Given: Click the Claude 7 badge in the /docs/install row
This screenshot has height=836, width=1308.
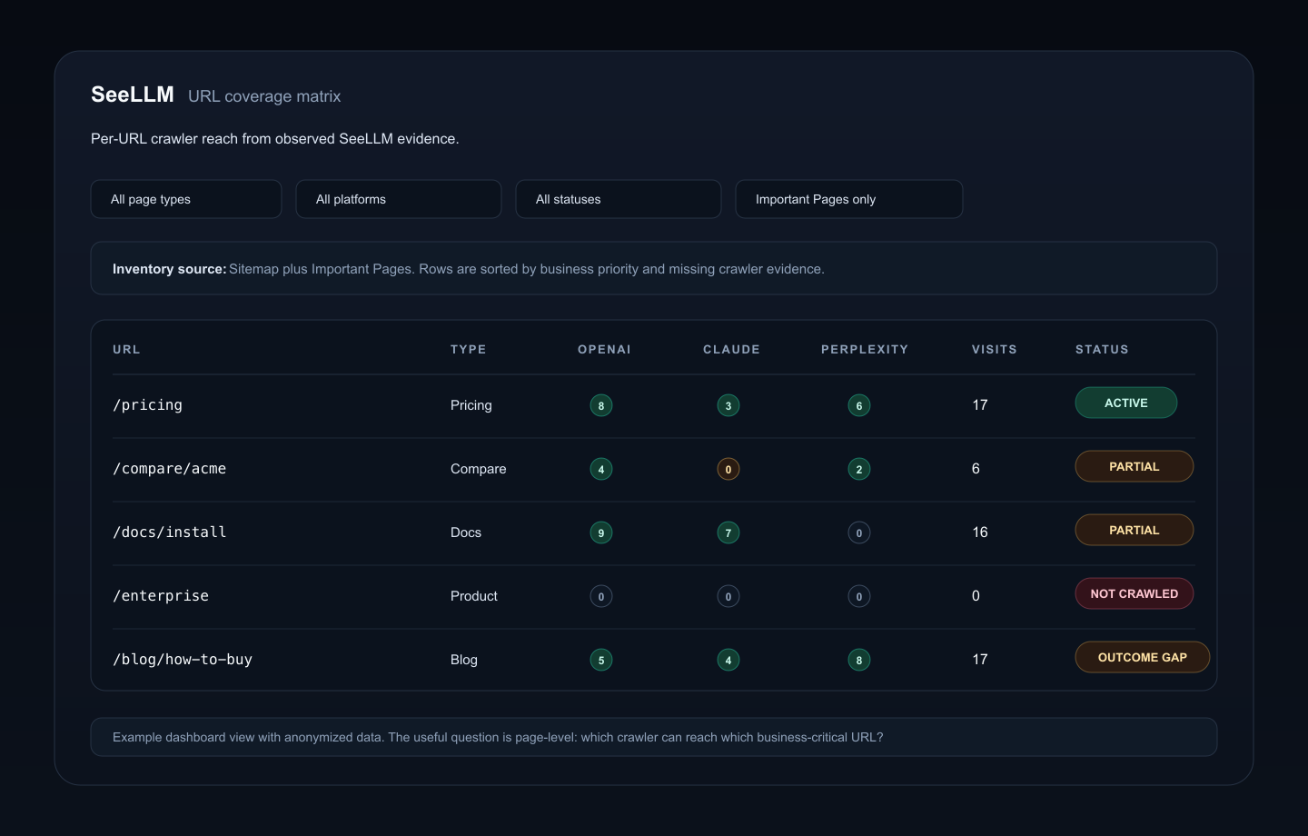Looking at the screenshot, I should (728, 532).
